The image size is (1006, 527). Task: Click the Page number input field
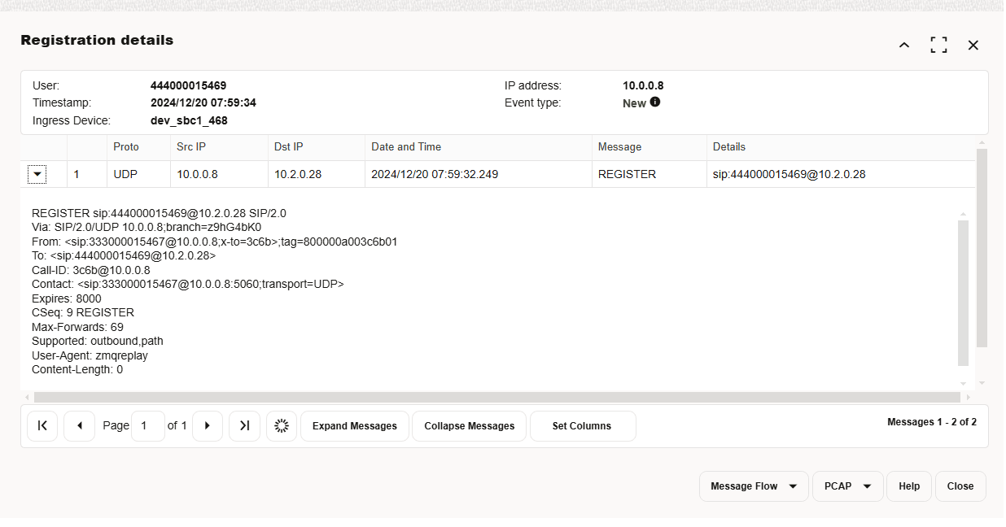pyautogui.click(x=147, y=425)
